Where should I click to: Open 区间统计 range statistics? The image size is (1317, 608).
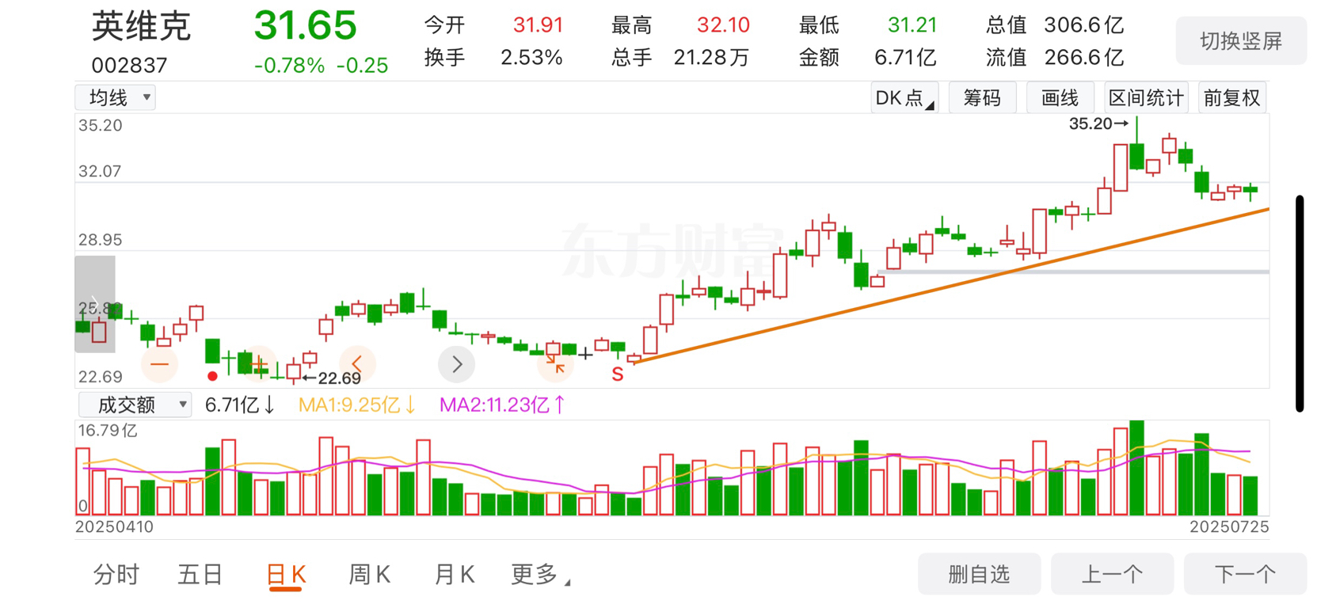click(x=1145, y=98)
